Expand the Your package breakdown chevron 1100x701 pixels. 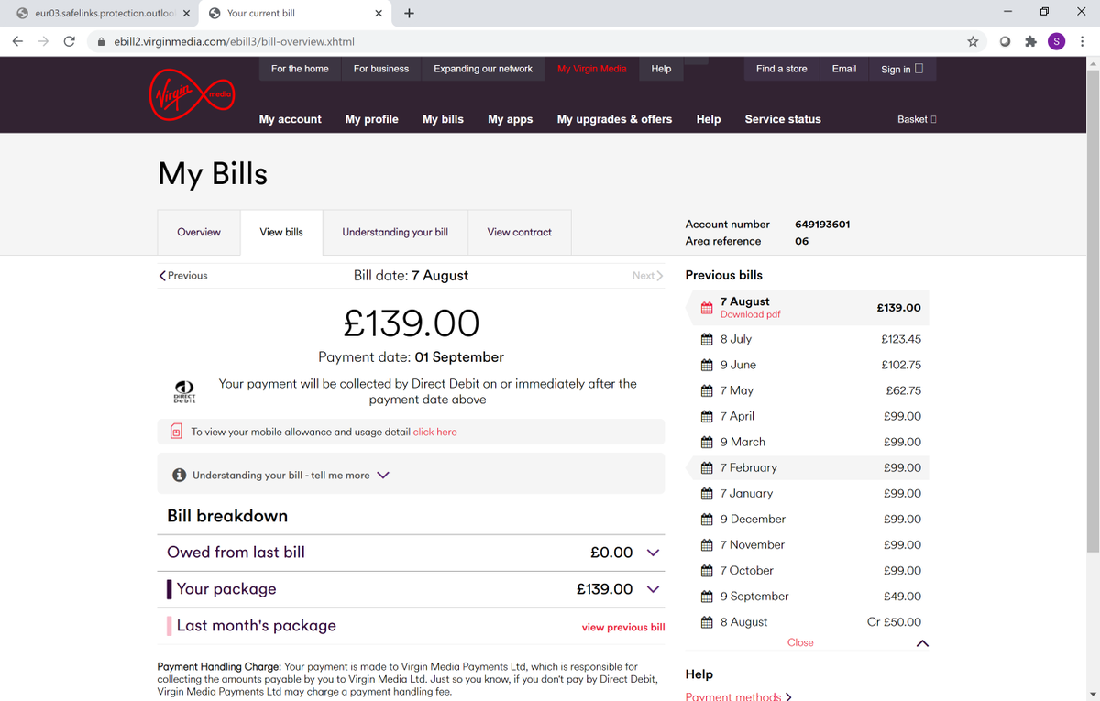tap(653, 589)
